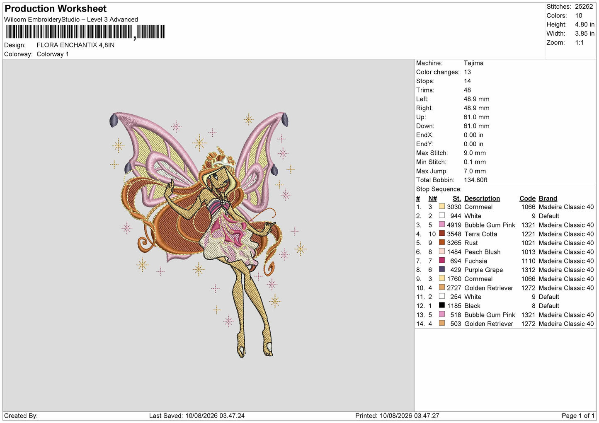Select the "Purple Grape" description text
This screenshot has height=423, width=599.
click(x=483, y=270)
